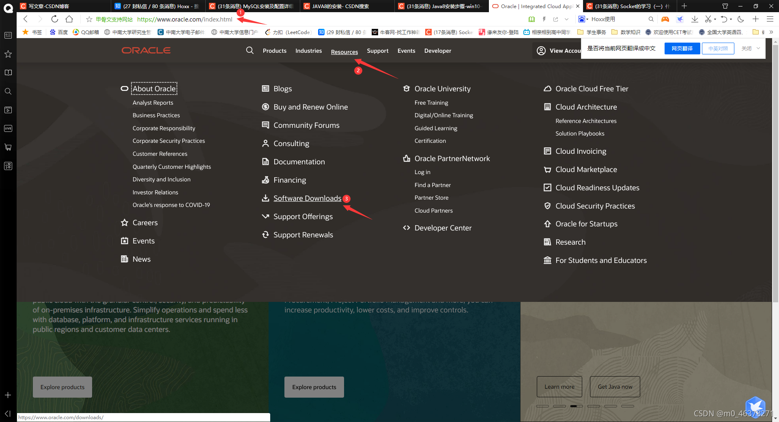Toggle night mode moon icon
The image size is (779, 422).
pos(740,19)
